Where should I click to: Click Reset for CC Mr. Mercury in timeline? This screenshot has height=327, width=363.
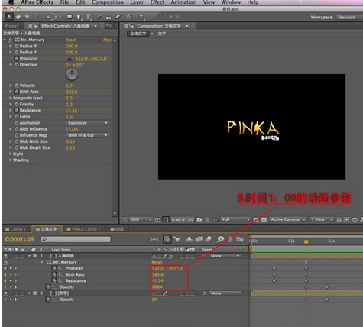157,262
